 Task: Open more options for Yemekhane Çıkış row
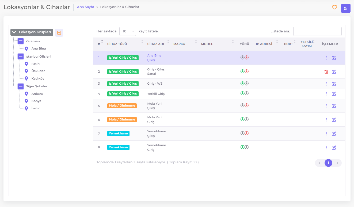[326, 134]
